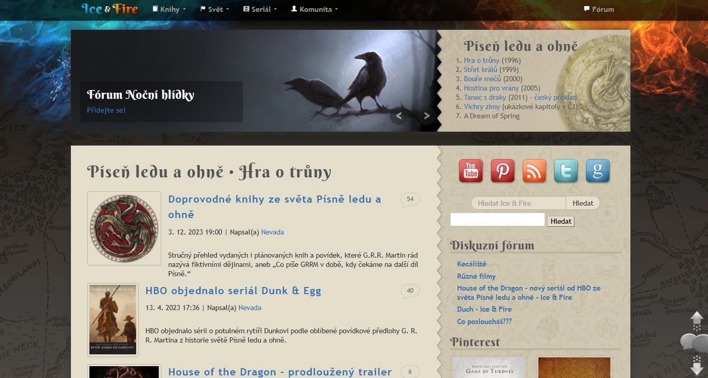Open the YouTube social icon
The width and height of the screenshot is (708, 378).
point(471,171)
